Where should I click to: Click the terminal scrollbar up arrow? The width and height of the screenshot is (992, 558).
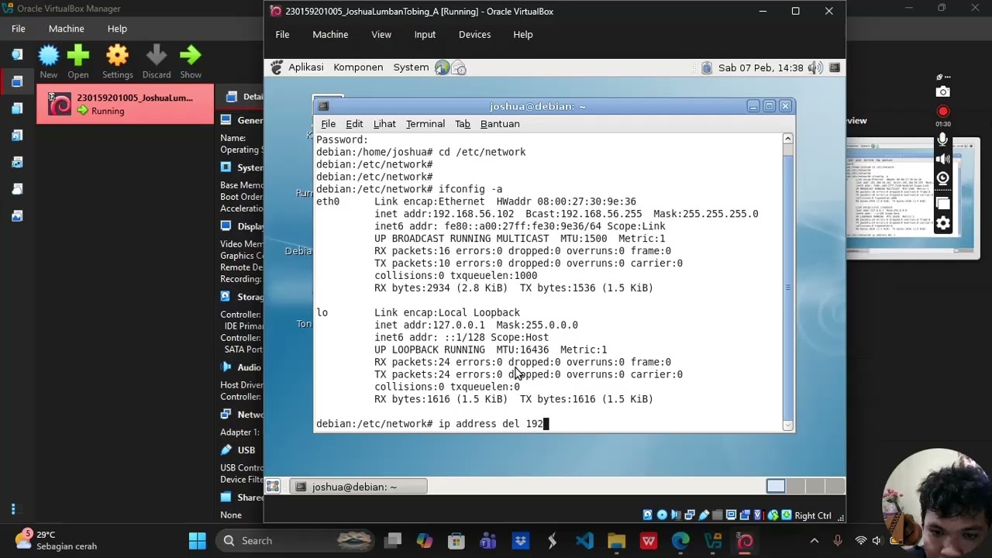[788, 139]
